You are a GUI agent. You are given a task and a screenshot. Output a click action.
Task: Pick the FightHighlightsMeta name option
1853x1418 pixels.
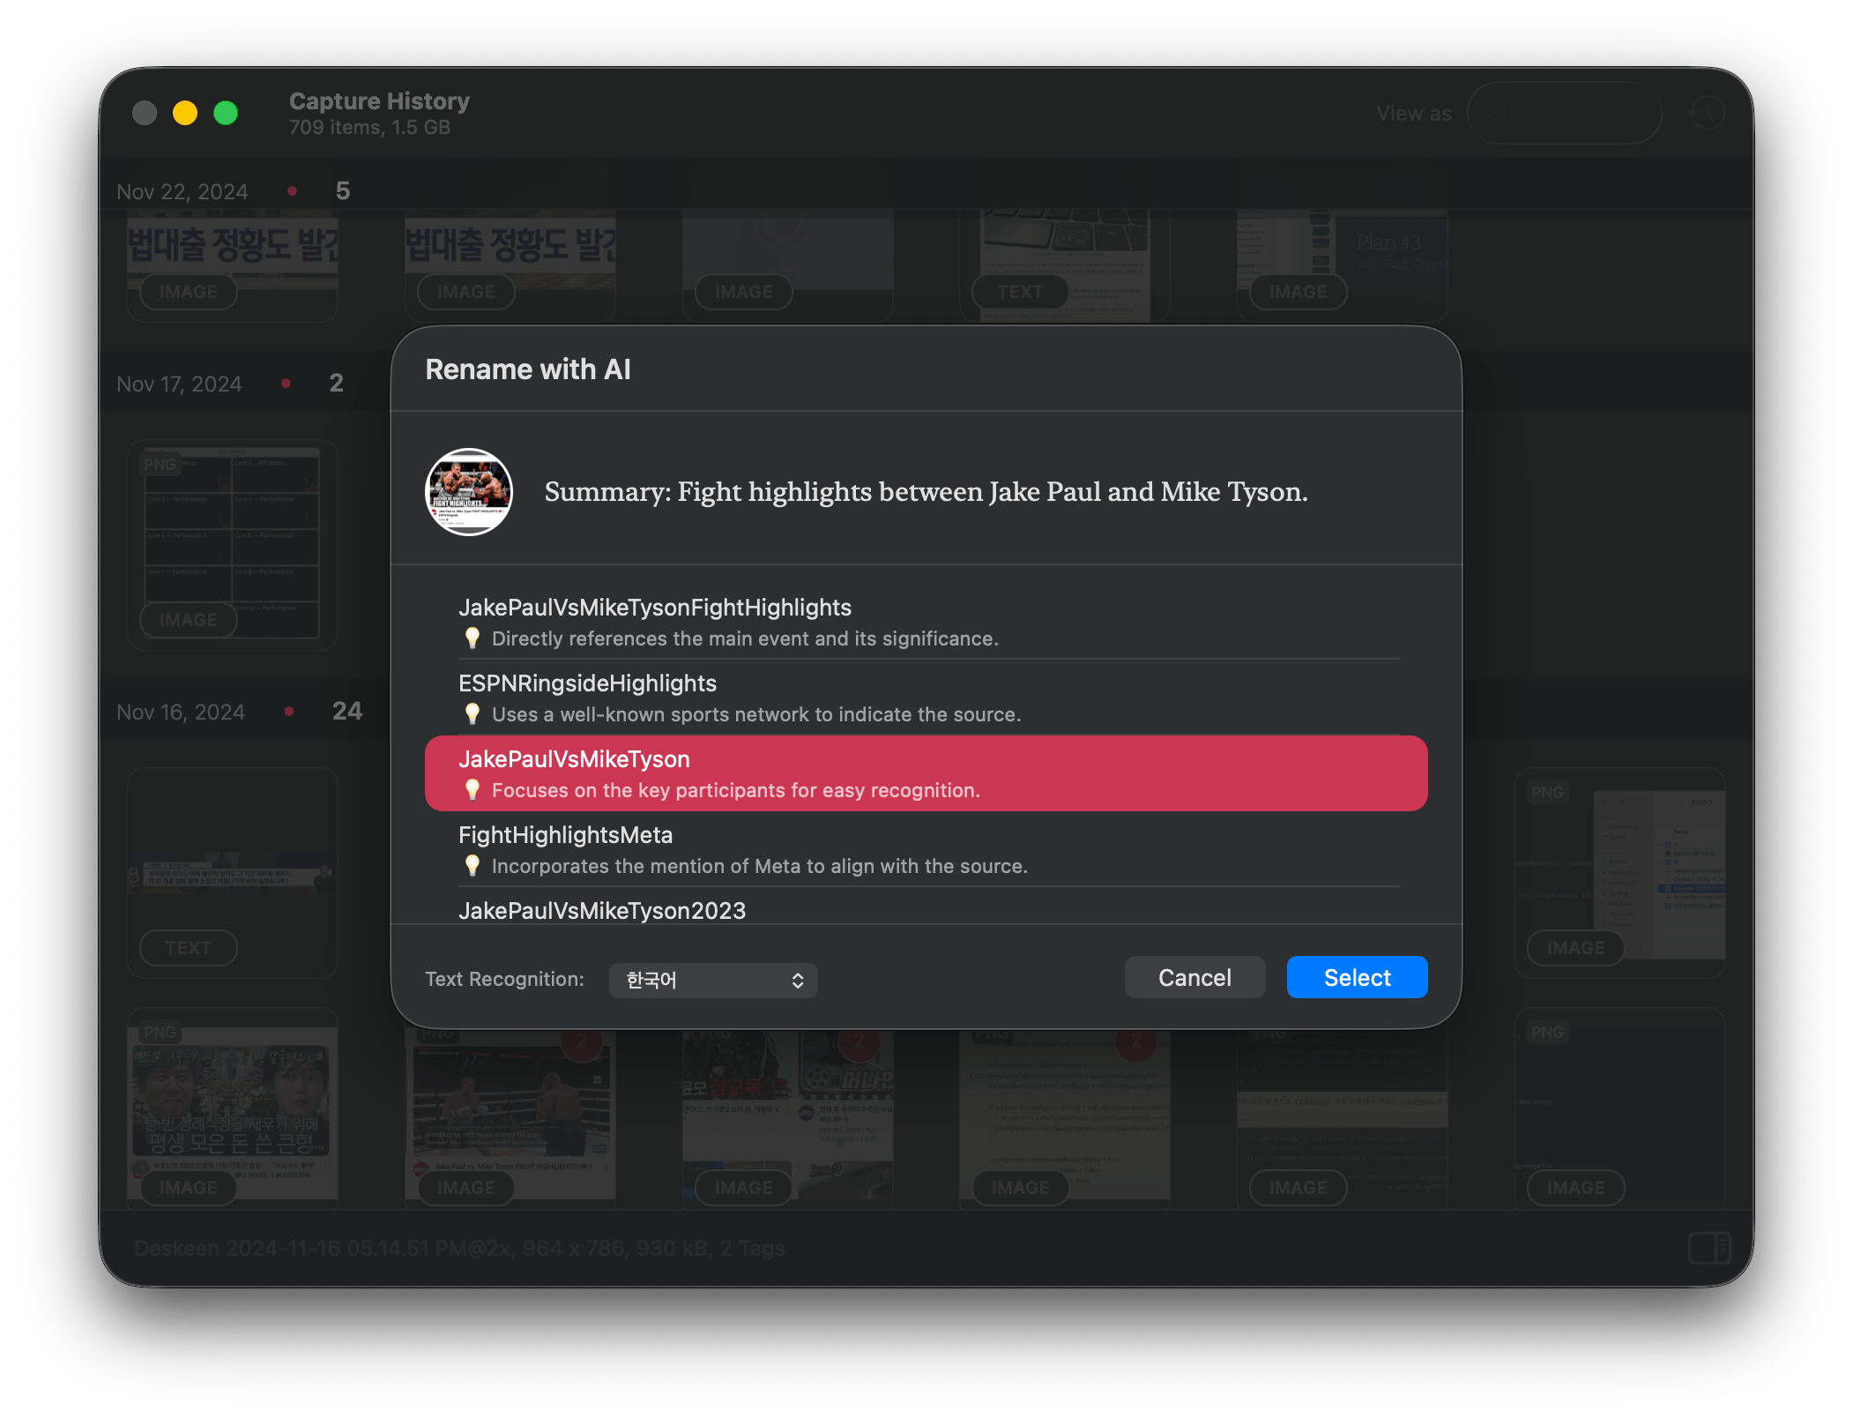[565, 835]
